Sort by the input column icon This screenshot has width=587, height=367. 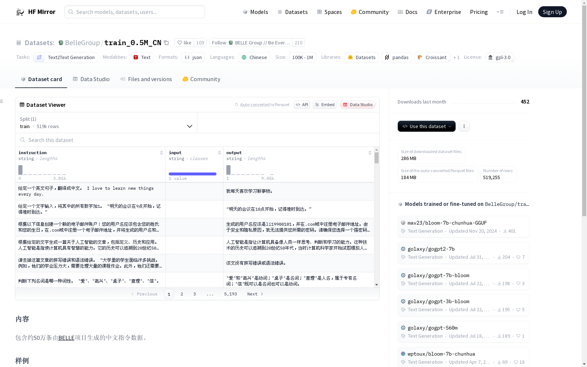tap(219, 153)
